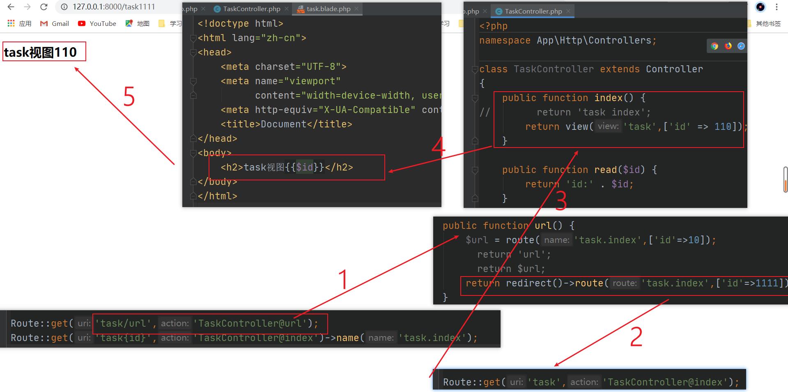
Task: Click the return 'id:' . $id line
Action: 579,184
